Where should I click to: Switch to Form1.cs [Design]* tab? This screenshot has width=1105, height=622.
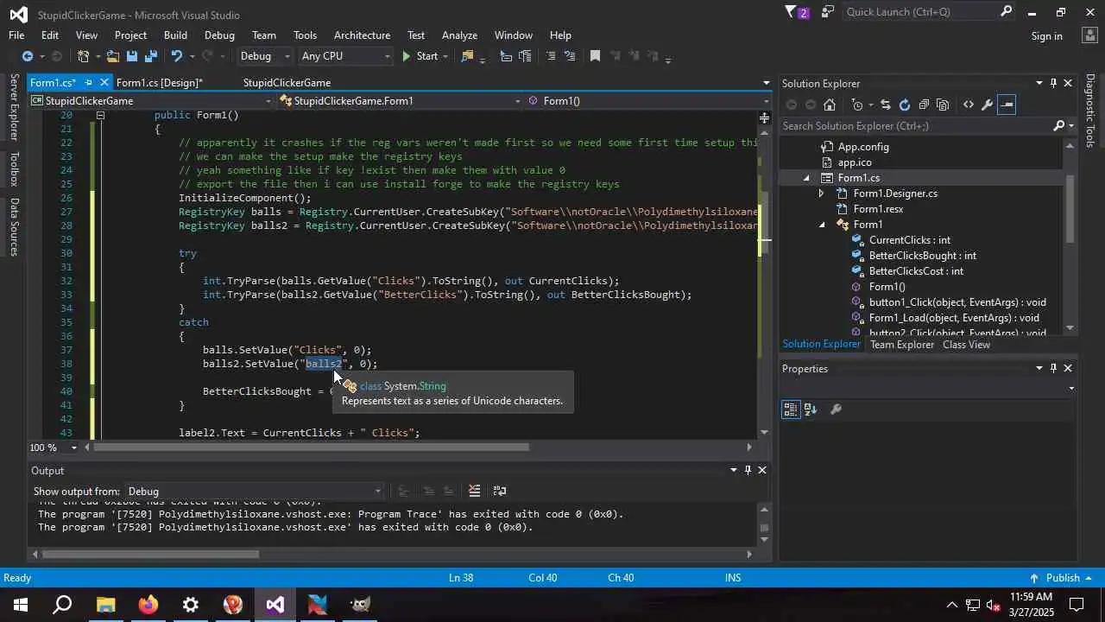point(160,83)
